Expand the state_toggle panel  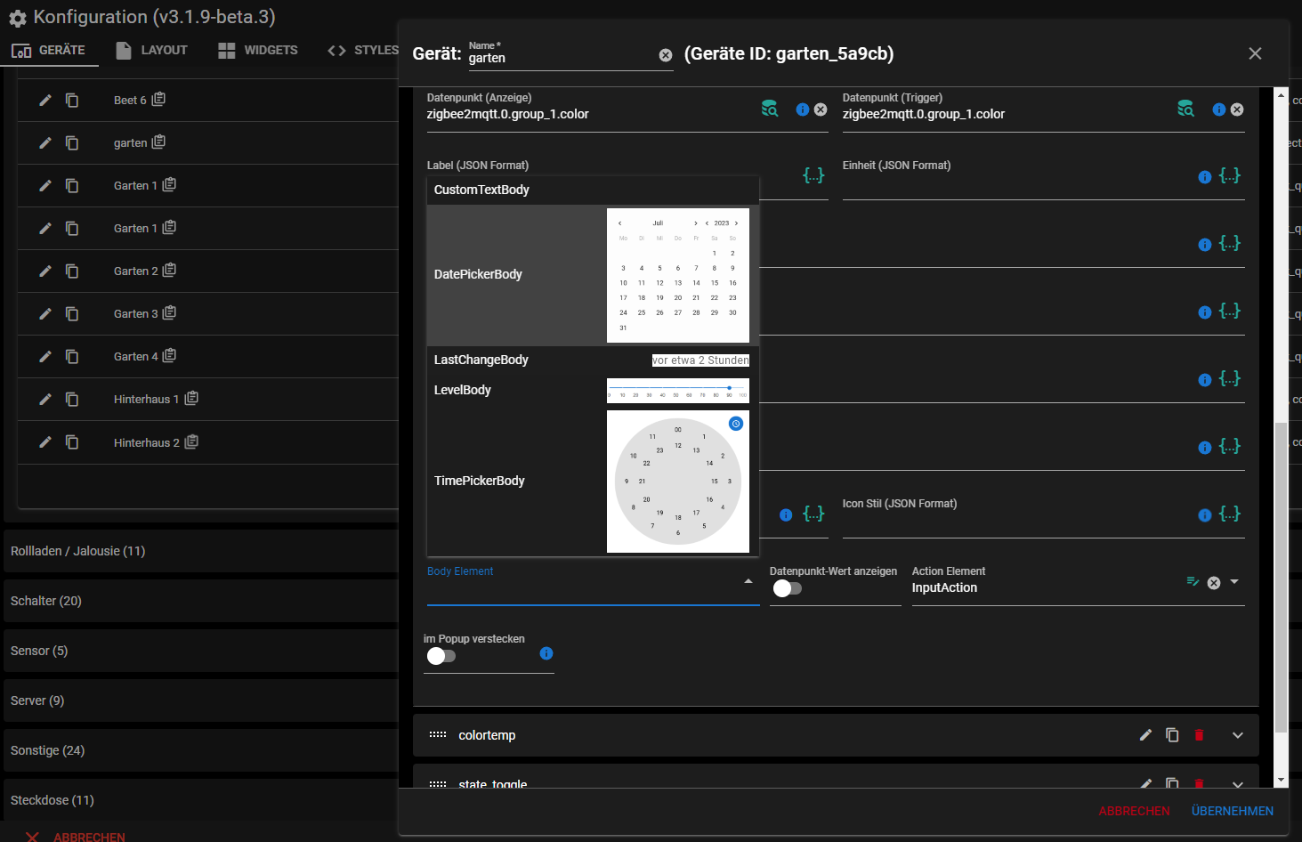pos(1238,784)
